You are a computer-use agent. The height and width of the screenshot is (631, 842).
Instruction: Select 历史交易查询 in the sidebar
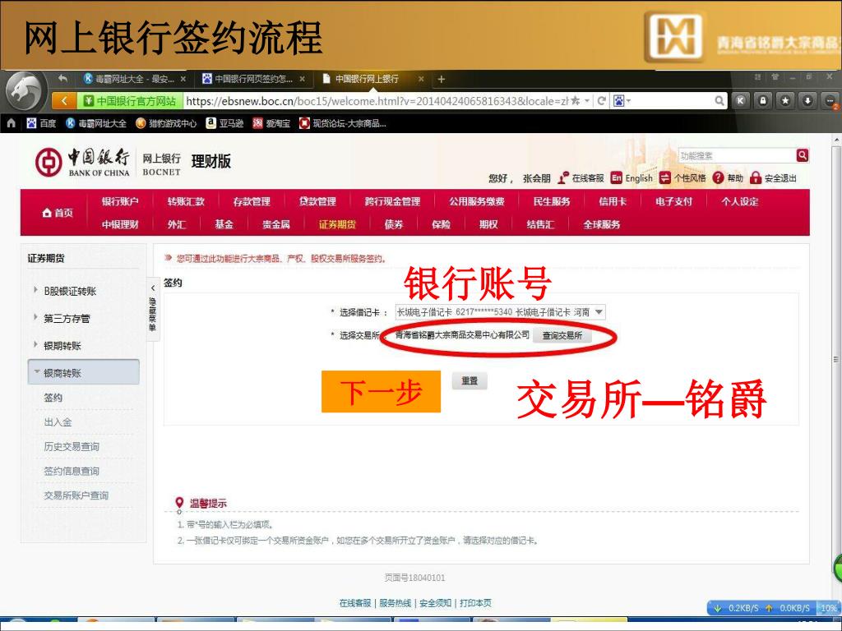[x=72, y=446]
